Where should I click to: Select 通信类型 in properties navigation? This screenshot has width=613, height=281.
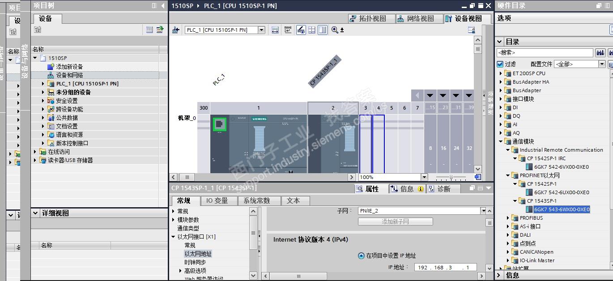188,228
